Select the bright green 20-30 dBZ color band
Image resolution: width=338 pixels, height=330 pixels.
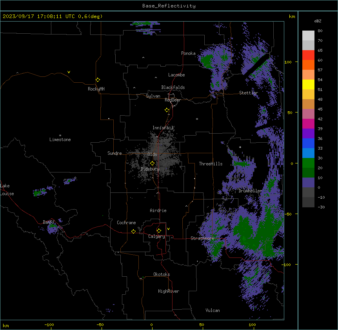coord(308,163)
